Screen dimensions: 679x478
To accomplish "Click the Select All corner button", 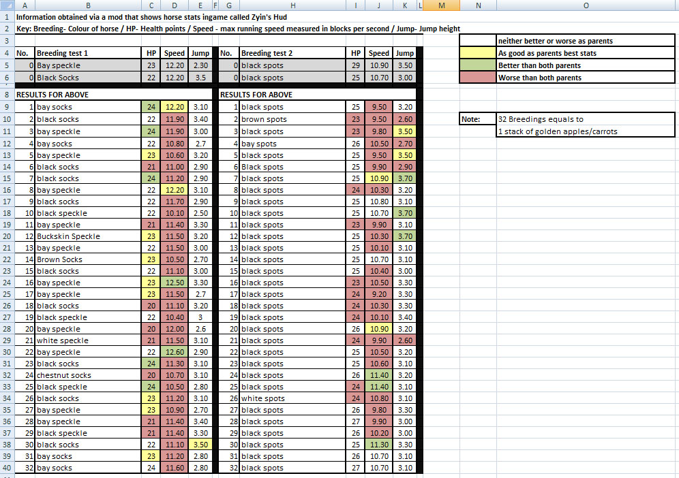I will pos(7,5).
